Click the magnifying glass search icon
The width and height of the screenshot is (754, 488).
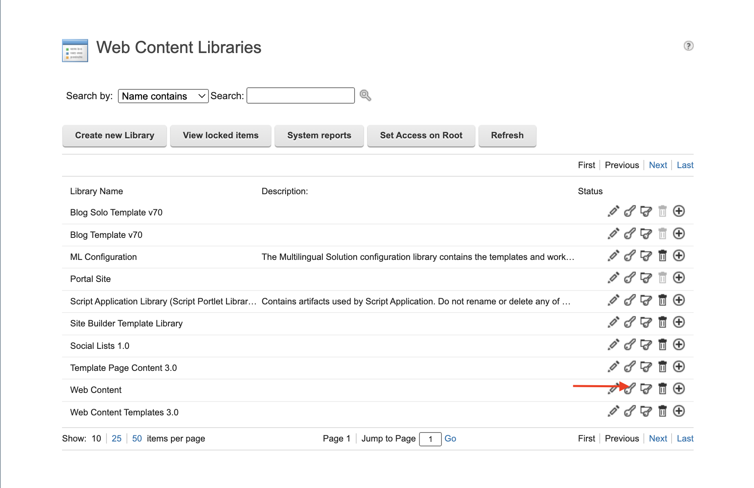point(365,95)
